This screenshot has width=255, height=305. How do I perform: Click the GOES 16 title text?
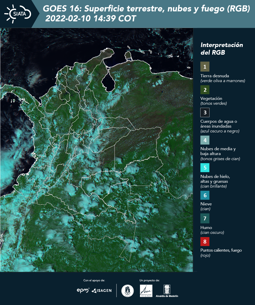tap(147, 9)
